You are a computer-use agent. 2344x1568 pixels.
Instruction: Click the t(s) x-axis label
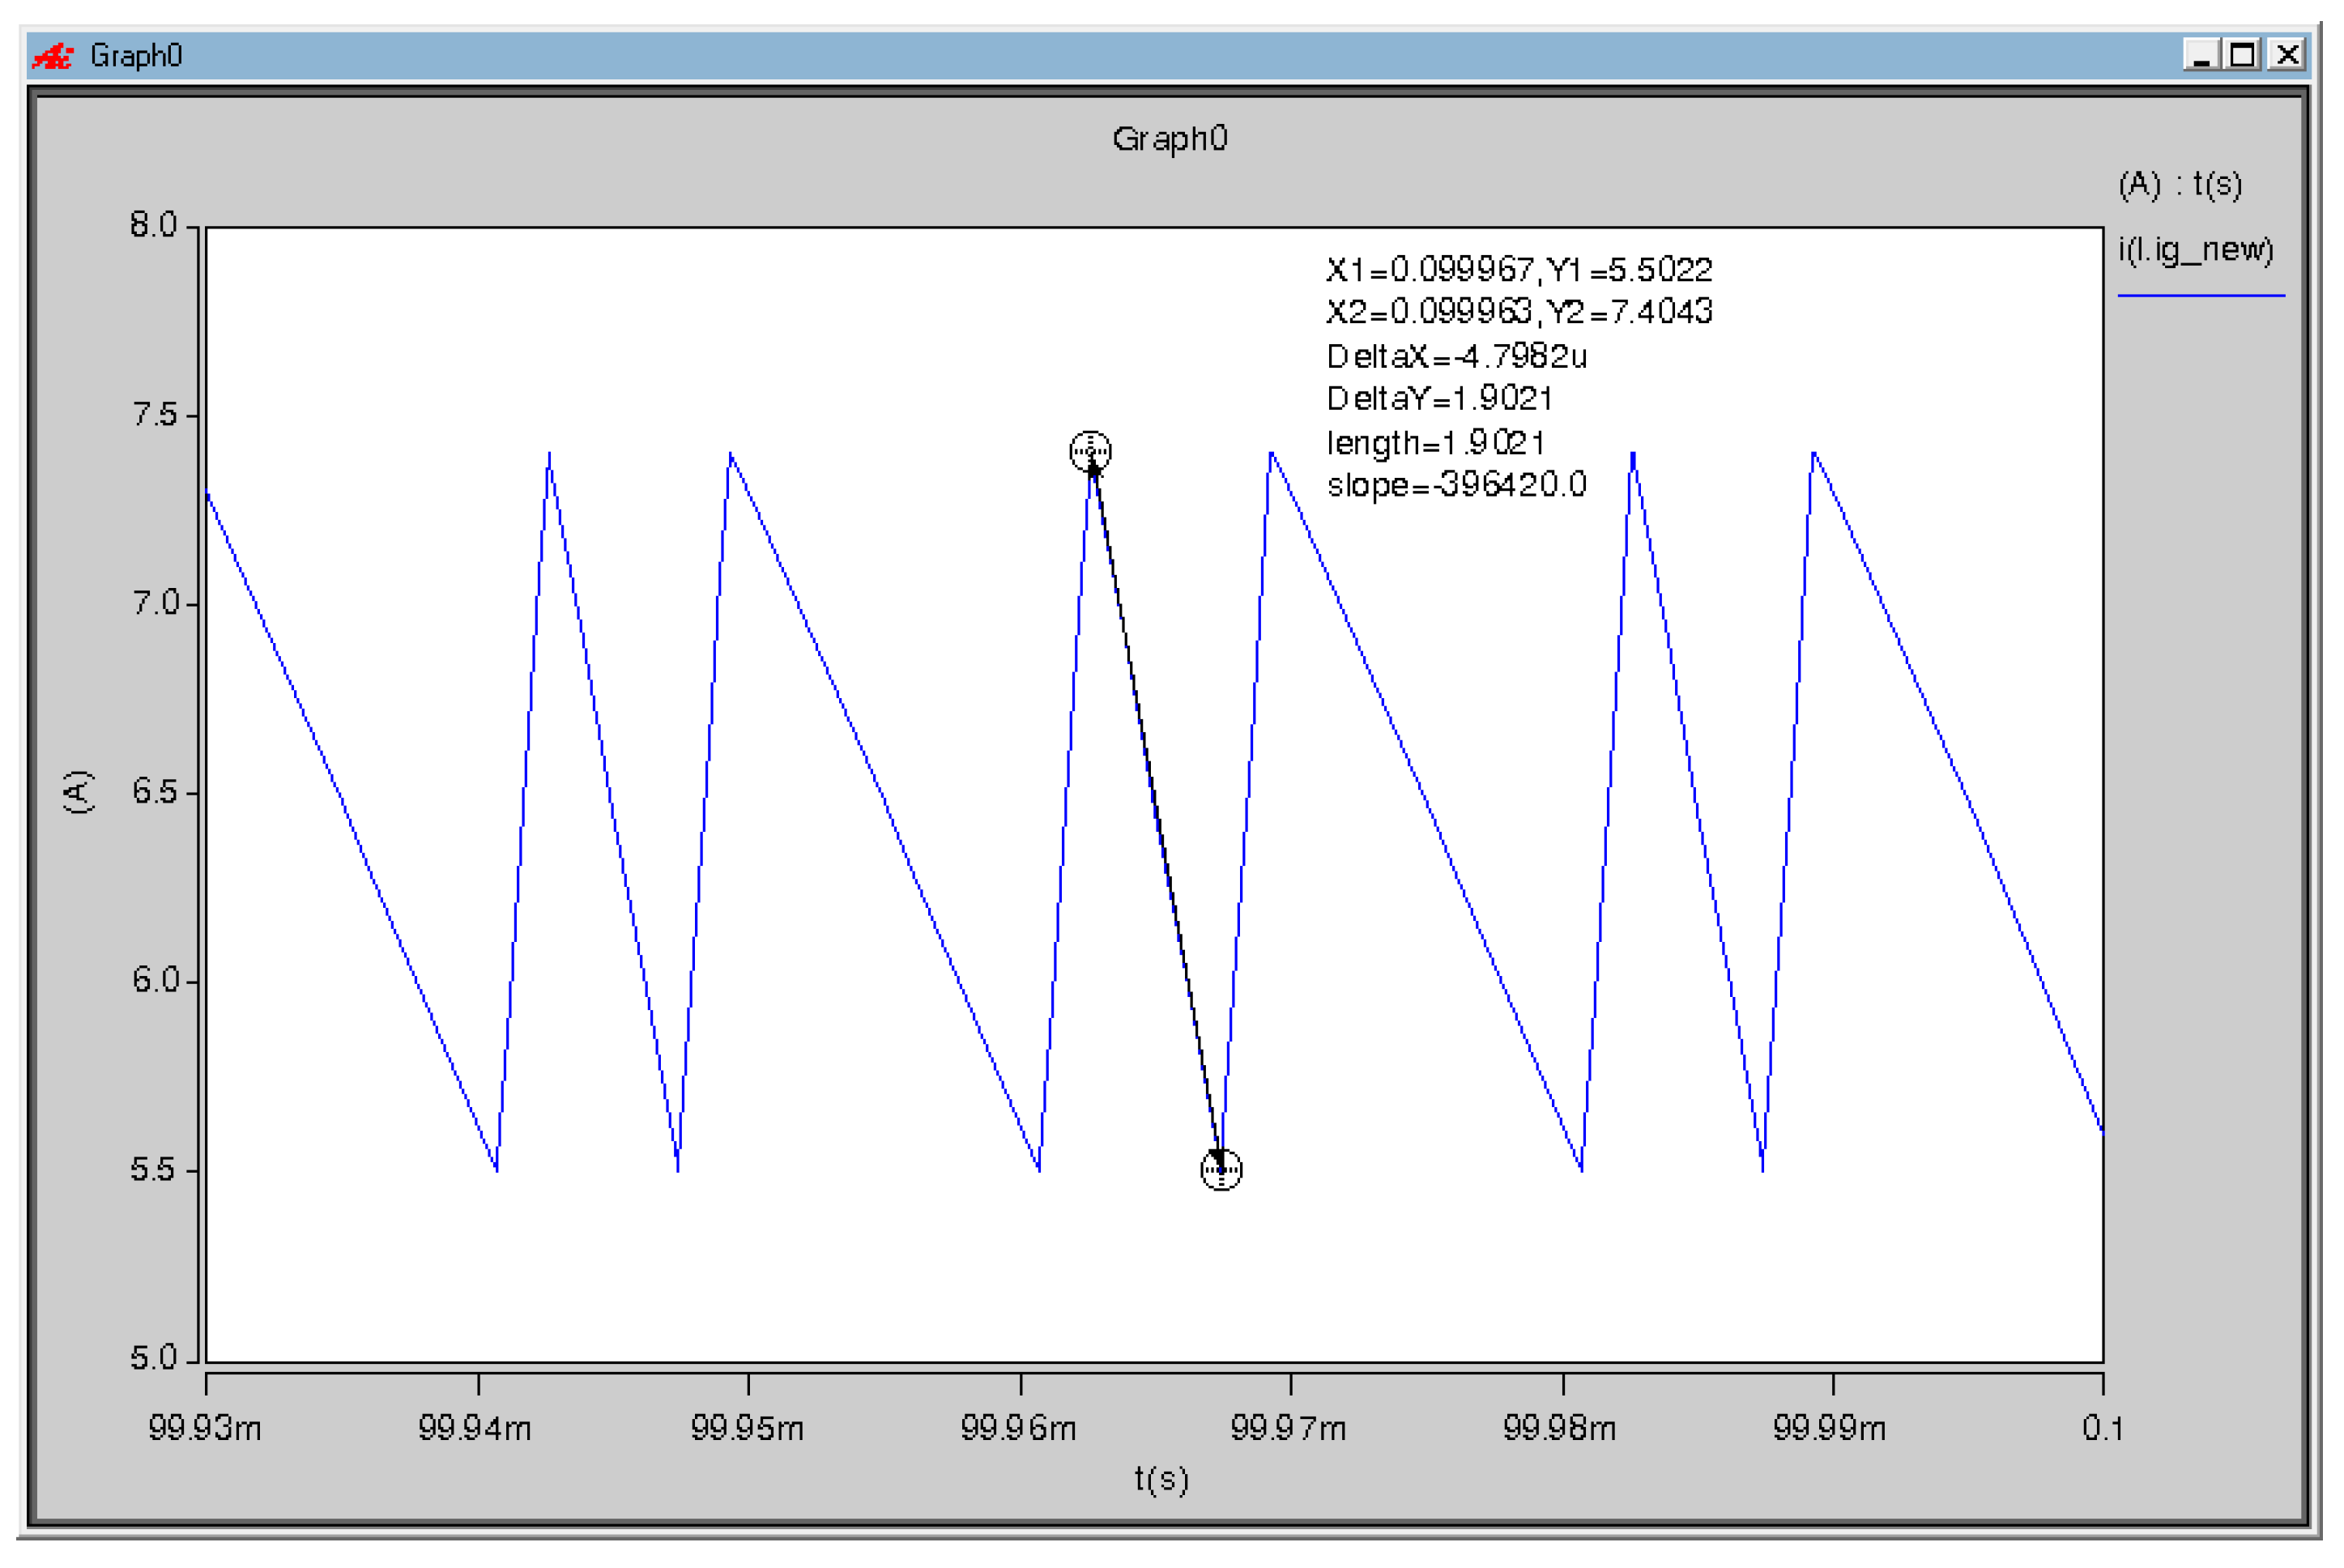pyautogui.click(x=1161, y=1478)
